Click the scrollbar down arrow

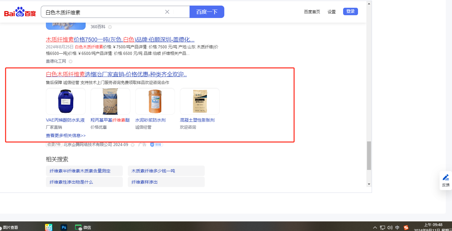click(x=369, y=184)
